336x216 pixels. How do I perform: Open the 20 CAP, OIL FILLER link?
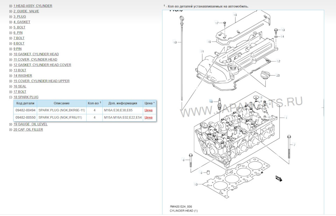pos(28,129)
